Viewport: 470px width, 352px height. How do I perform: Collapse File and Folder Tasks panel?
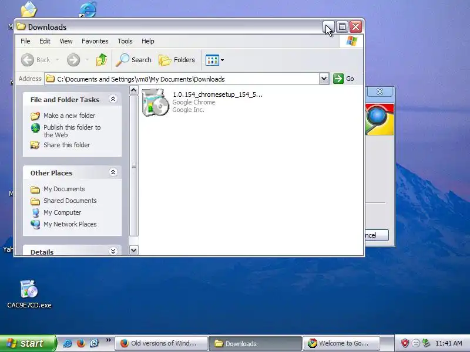coord(113,99)
